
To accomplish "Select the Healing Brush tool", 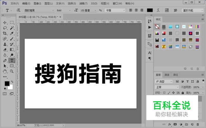I will [x=5, y=39].
